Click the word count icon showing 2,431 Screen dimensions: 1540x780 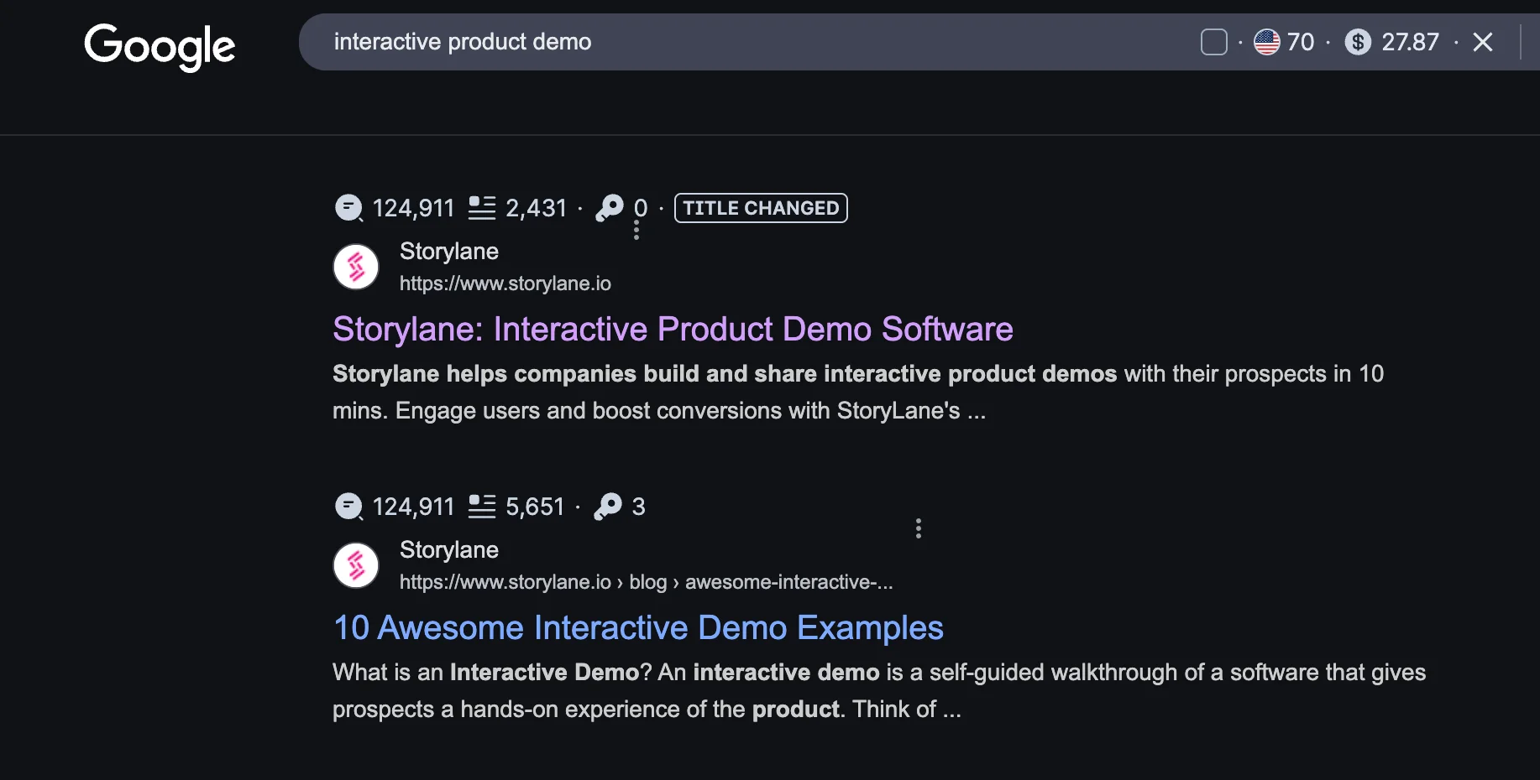click(481, 207)
